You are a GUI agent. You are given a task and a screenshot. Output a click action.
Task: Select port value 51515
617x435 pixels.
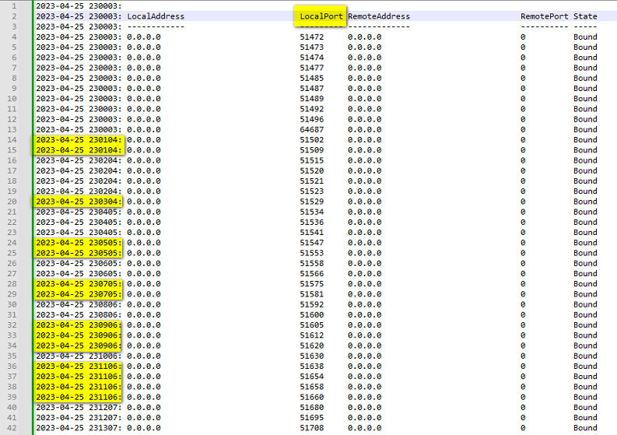click(x=312, y=160)
